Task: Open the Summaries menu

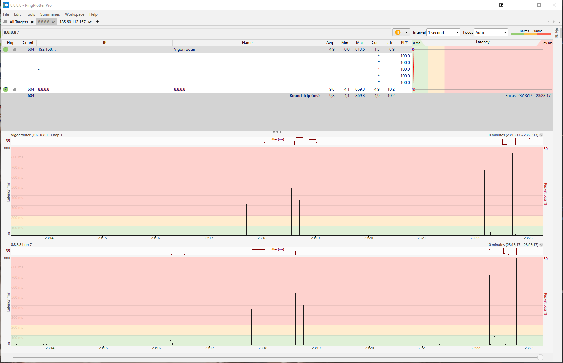Action: pos(50,14)
